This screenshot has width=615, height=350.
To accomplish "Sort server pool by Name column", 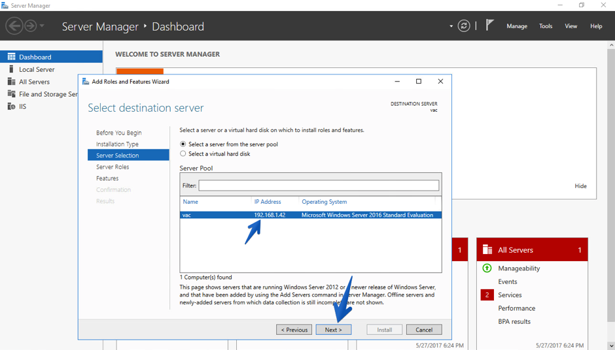I will (x=190, y=202).
